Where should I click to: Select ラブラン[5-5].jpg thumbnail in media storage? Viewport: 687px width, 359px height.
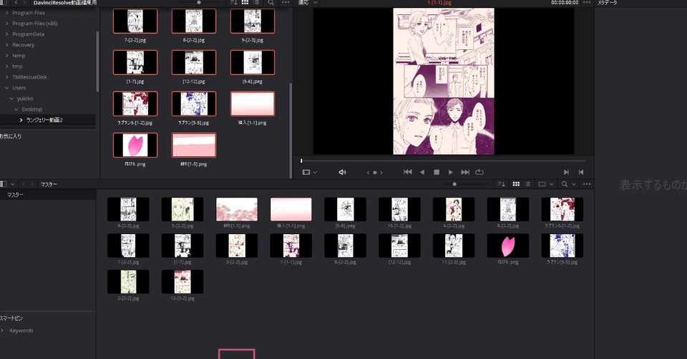pos(194,103)
